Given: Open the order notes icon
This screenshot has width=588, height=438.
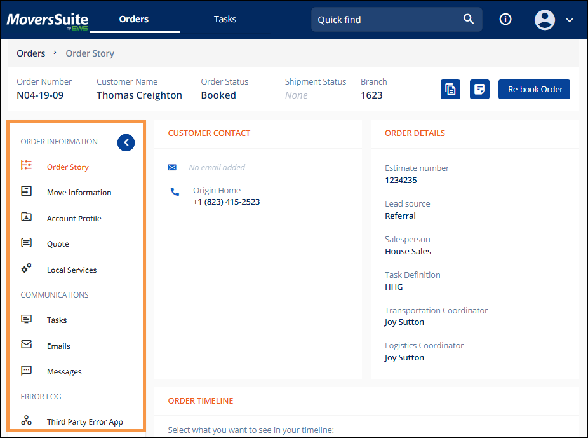Looking at the screenshot, I should pyautogui.click(x=479, y=89).
